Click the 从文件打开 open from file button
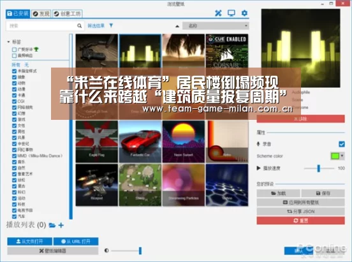The width and height of the screenshot is (352, 262). [29, 242]
